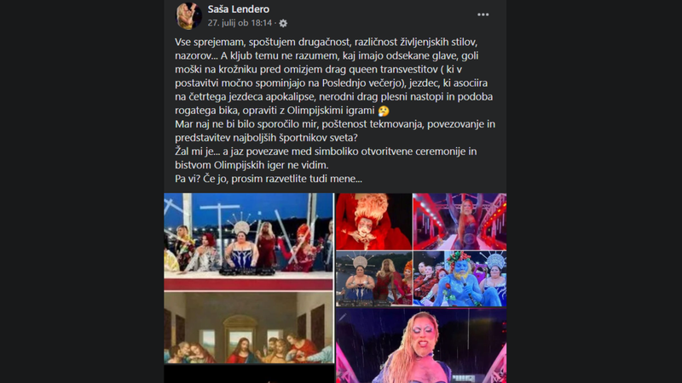Click the thinking face emoji in post

pyautogui.click(x=383, y=111)
